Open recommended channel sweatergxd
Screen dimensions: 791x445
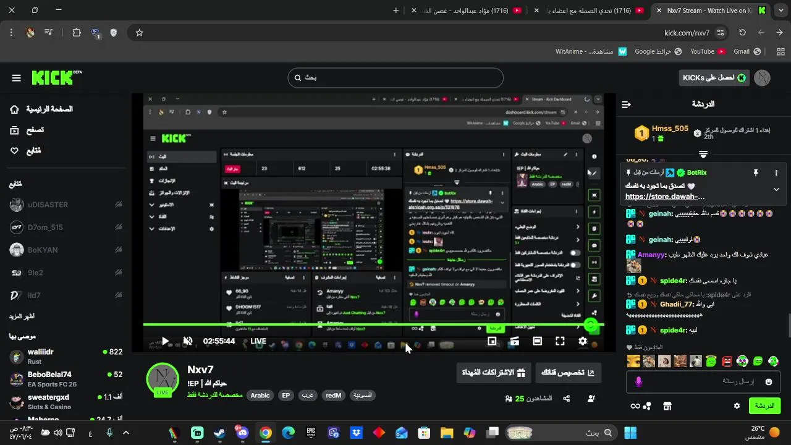click(65, 402)
